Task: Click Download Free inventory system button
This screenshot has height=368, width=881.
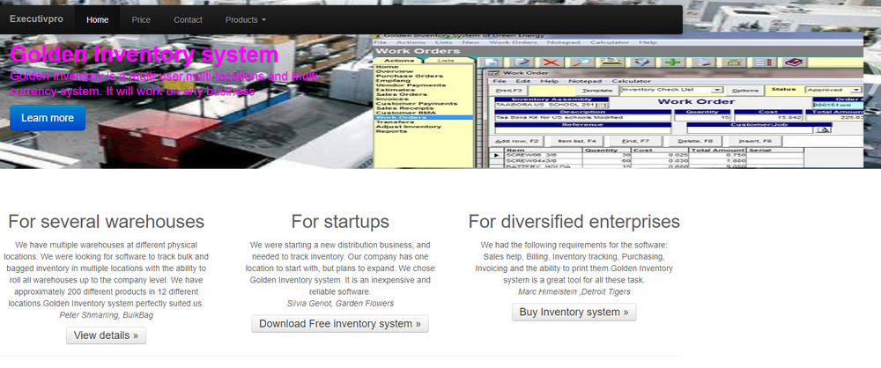Action: [x=340, y=324]
